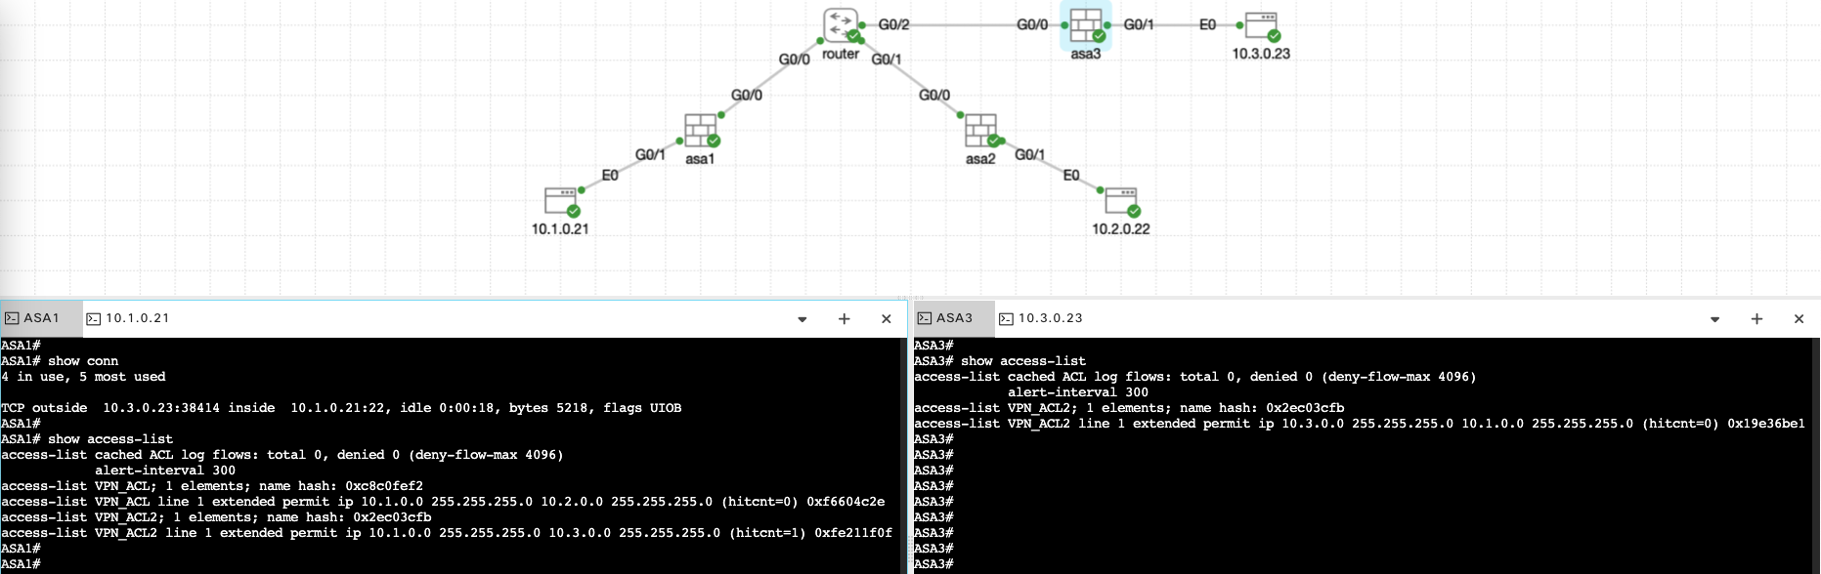Select the router node icon

coord(840,25)
